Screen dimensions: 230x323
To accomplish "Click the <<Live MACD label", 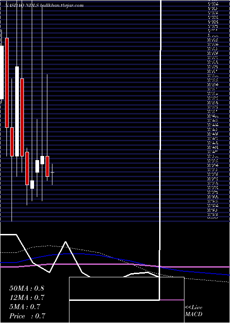I will coord(194,311).
